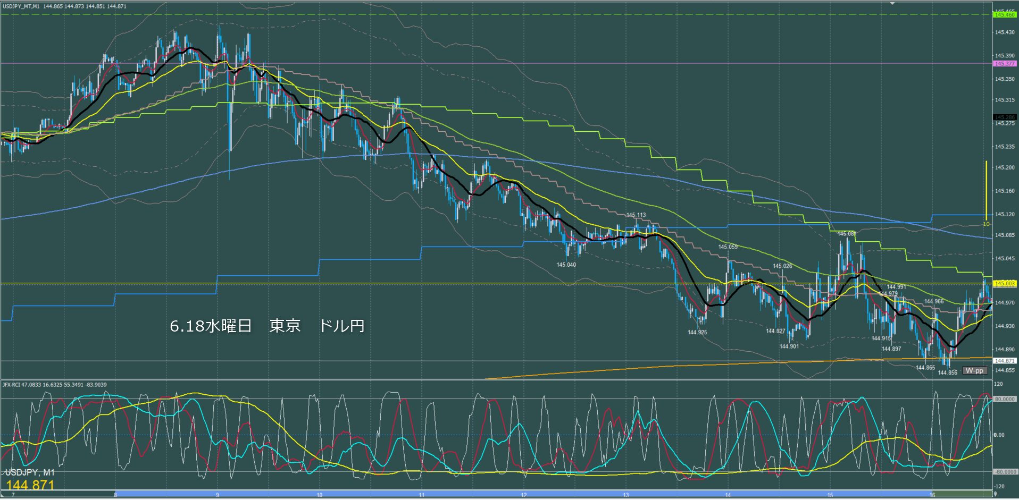Click the 145.113 swing high price label

pyautogui.click(x=636, y=215)
